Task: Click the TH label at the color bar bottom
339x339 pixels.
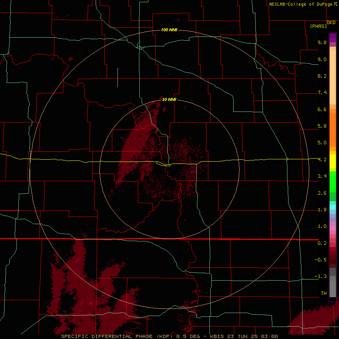Action: pos(324,293)
